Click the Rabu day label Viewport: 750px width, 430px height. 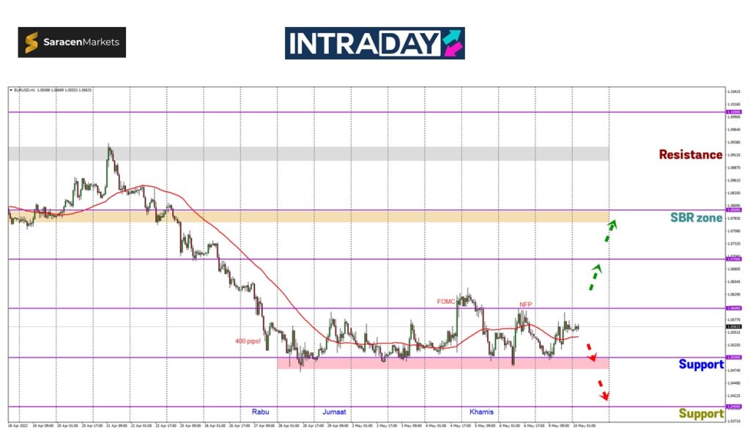coord(260,412)
